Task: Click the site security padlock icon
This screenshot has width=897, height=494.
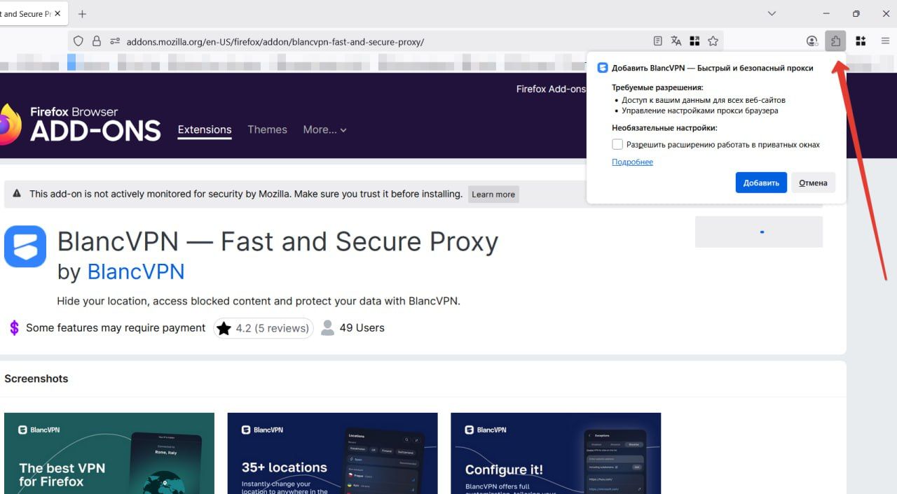Action: [97, 41]
